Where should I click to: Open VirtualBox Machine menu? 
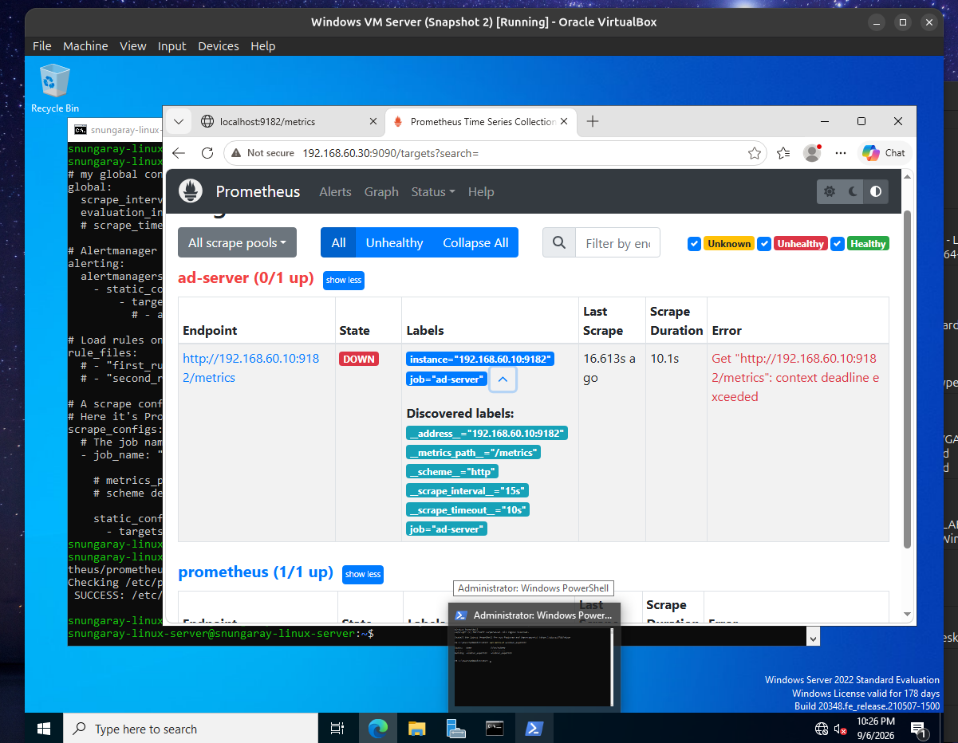tap(85, 46)
